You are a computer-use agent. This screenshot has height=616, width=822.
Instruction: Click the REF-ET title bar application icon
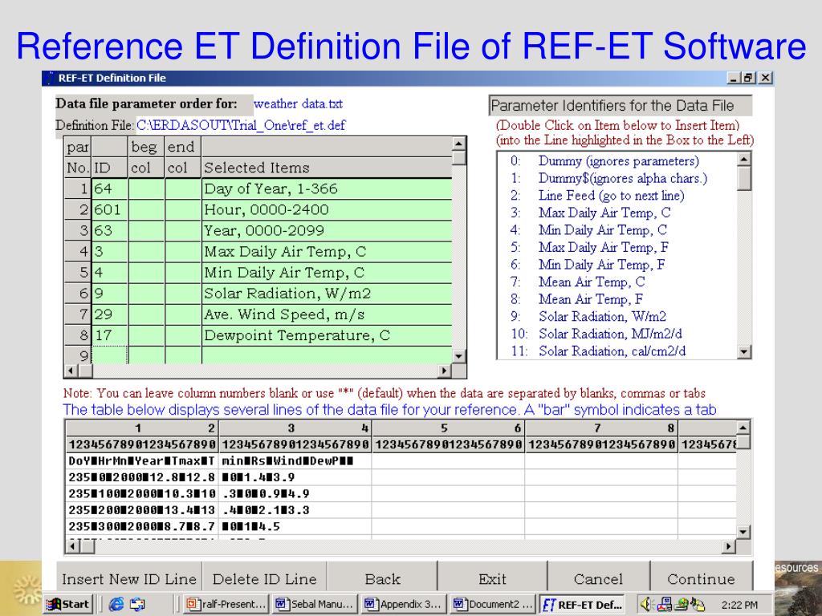pos(50,78)
